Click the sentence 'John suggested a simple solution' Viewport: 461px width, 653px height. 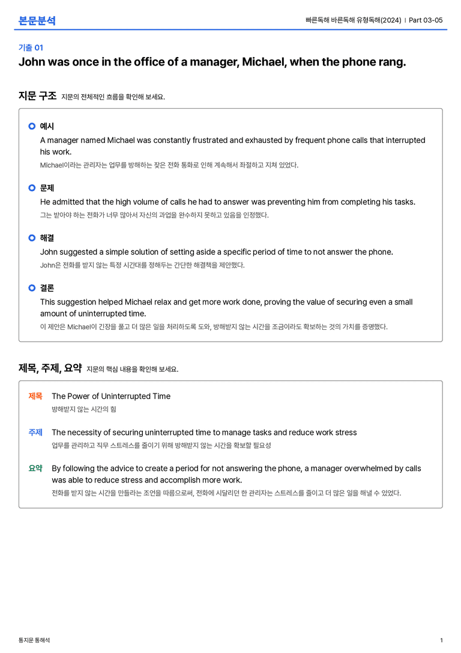click(x=216, y=252)
